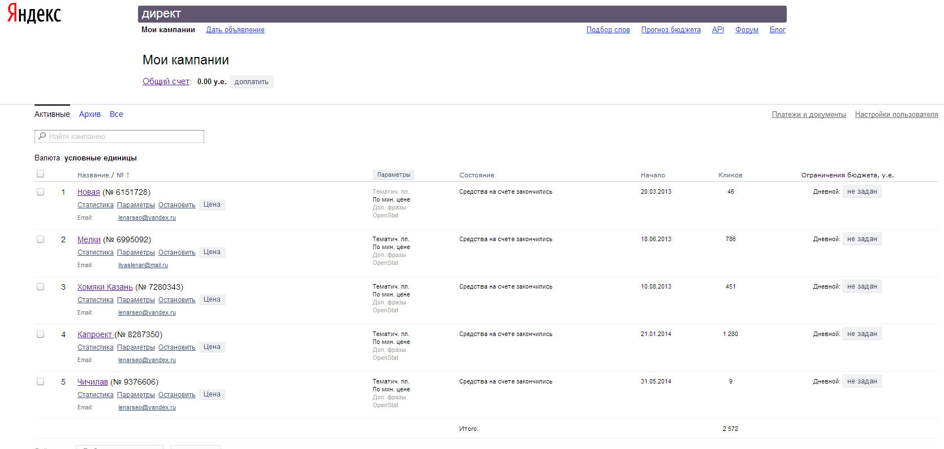Go to the Форум link

point(747,30)
